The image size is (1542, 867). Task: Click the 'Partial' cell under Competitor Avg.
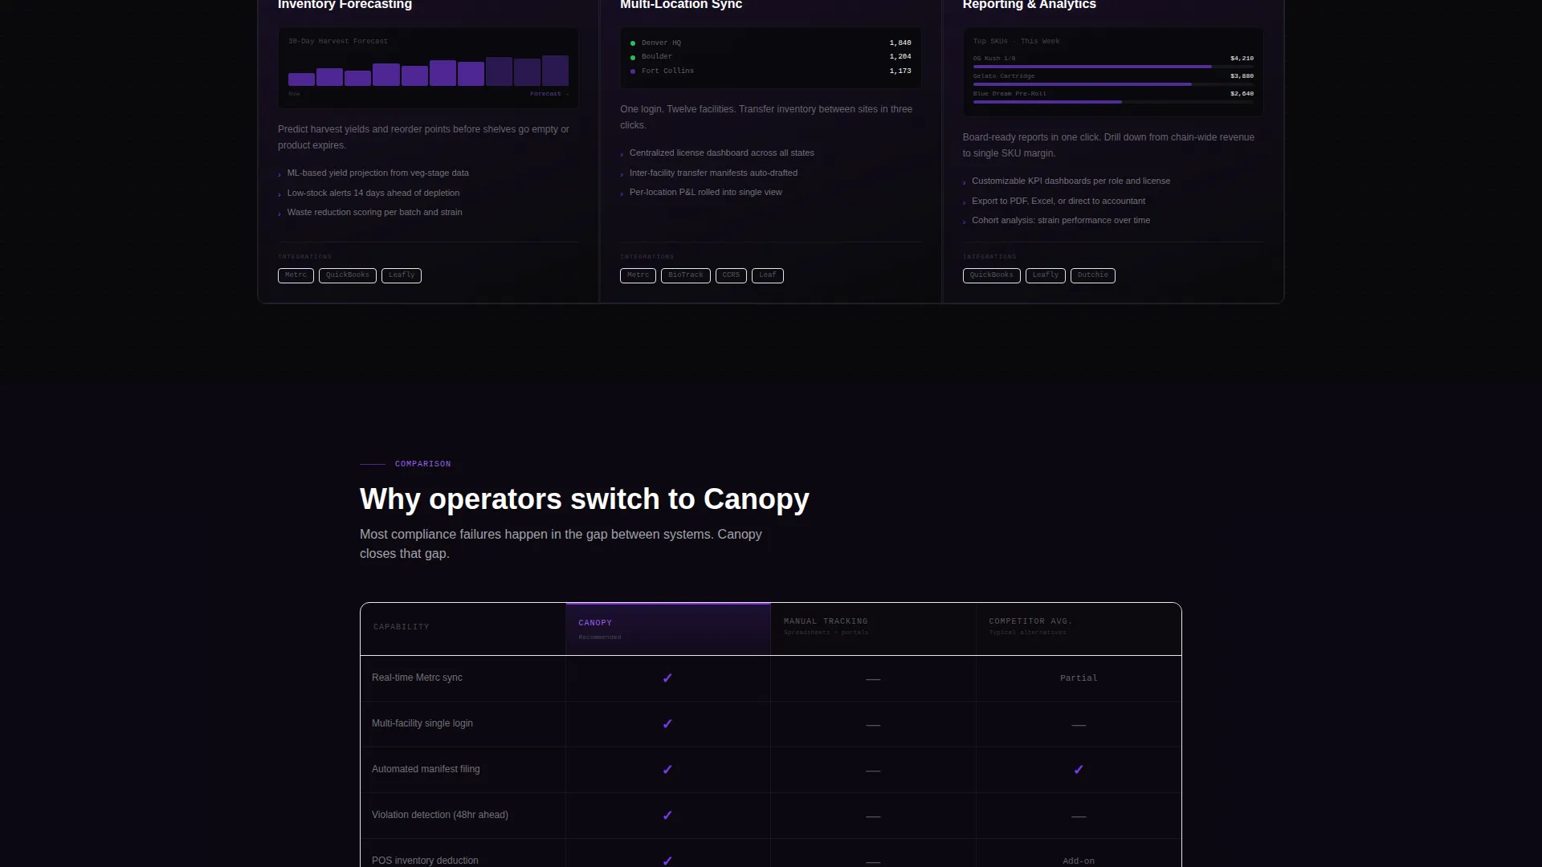click(x=1079, y=678)
